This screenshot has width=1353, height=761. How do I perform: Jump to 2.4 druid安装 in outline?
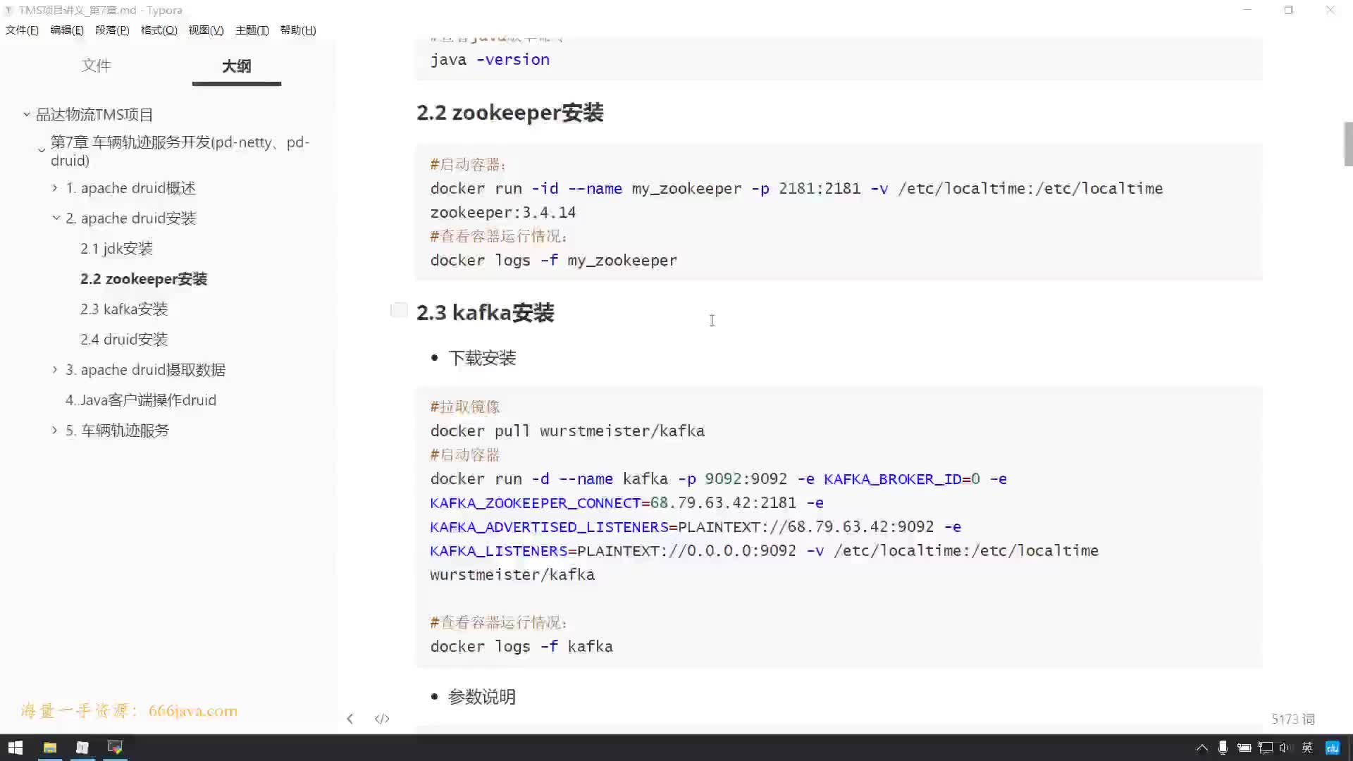(x=124, y=340)
